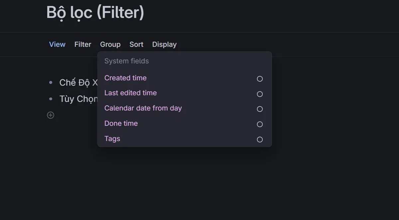This screenshot has width=399, height=220.
Task: Select the Tags radio button
Action: 260,139
